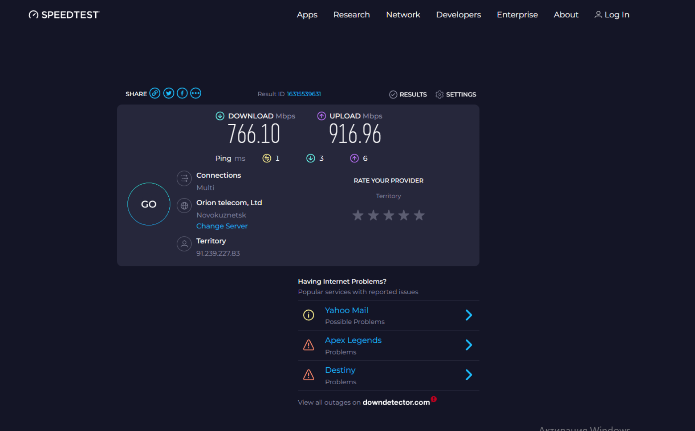Share result on Twitter
The image size is (695, 431).
(169, 93)
